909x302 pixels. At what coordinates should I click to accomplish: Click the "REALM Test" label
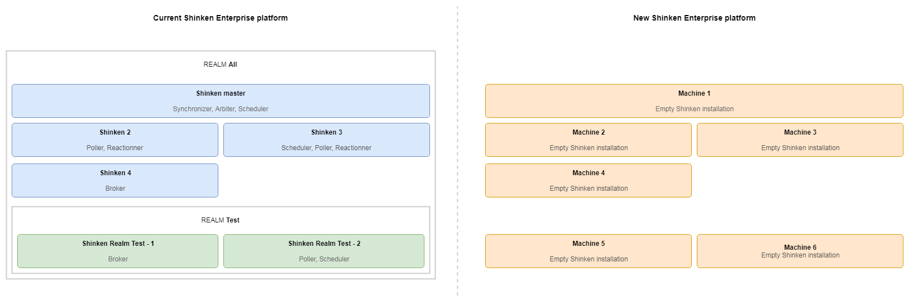tap(220, 220)
